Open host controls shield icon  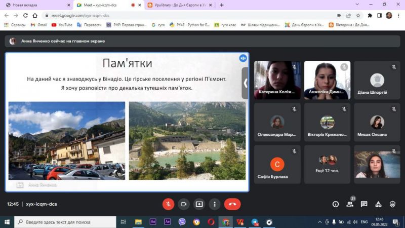pyautogui.click(x=393, y=204)
